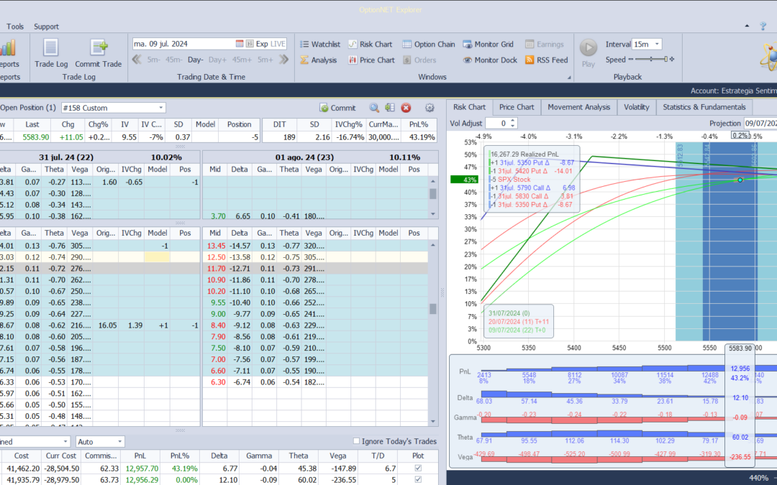Click the Commit Trade toolbar icon
777x485 pixels.
coord(99,48)
